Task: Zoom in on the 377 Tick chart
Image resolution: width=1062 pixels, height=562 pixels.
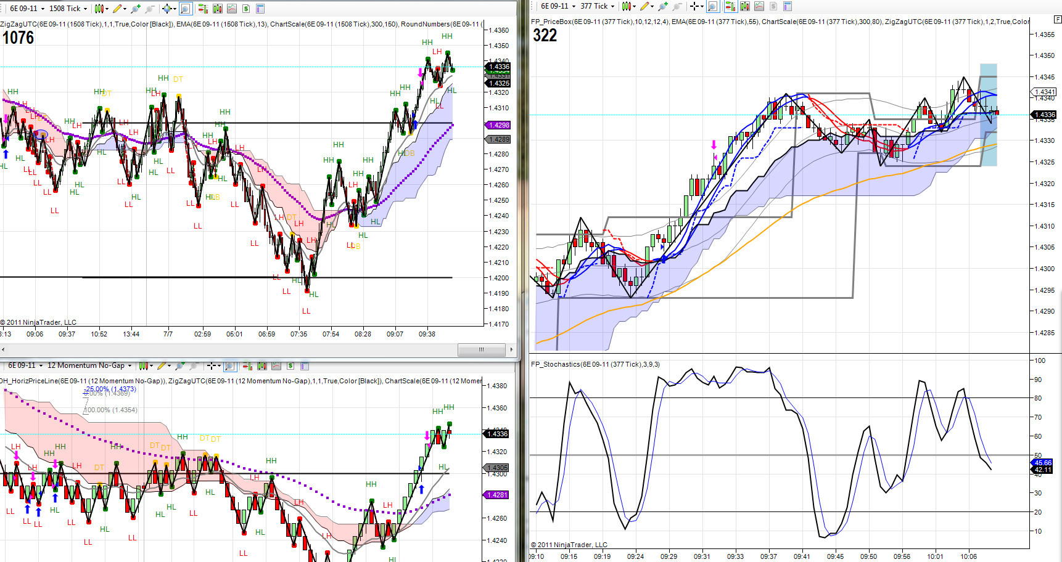Action: click(x=663, y=6)
